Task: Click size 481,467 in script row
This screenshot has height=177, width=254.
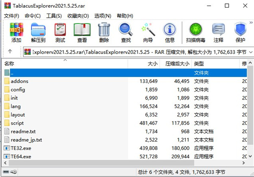Action: coord(149,123)
